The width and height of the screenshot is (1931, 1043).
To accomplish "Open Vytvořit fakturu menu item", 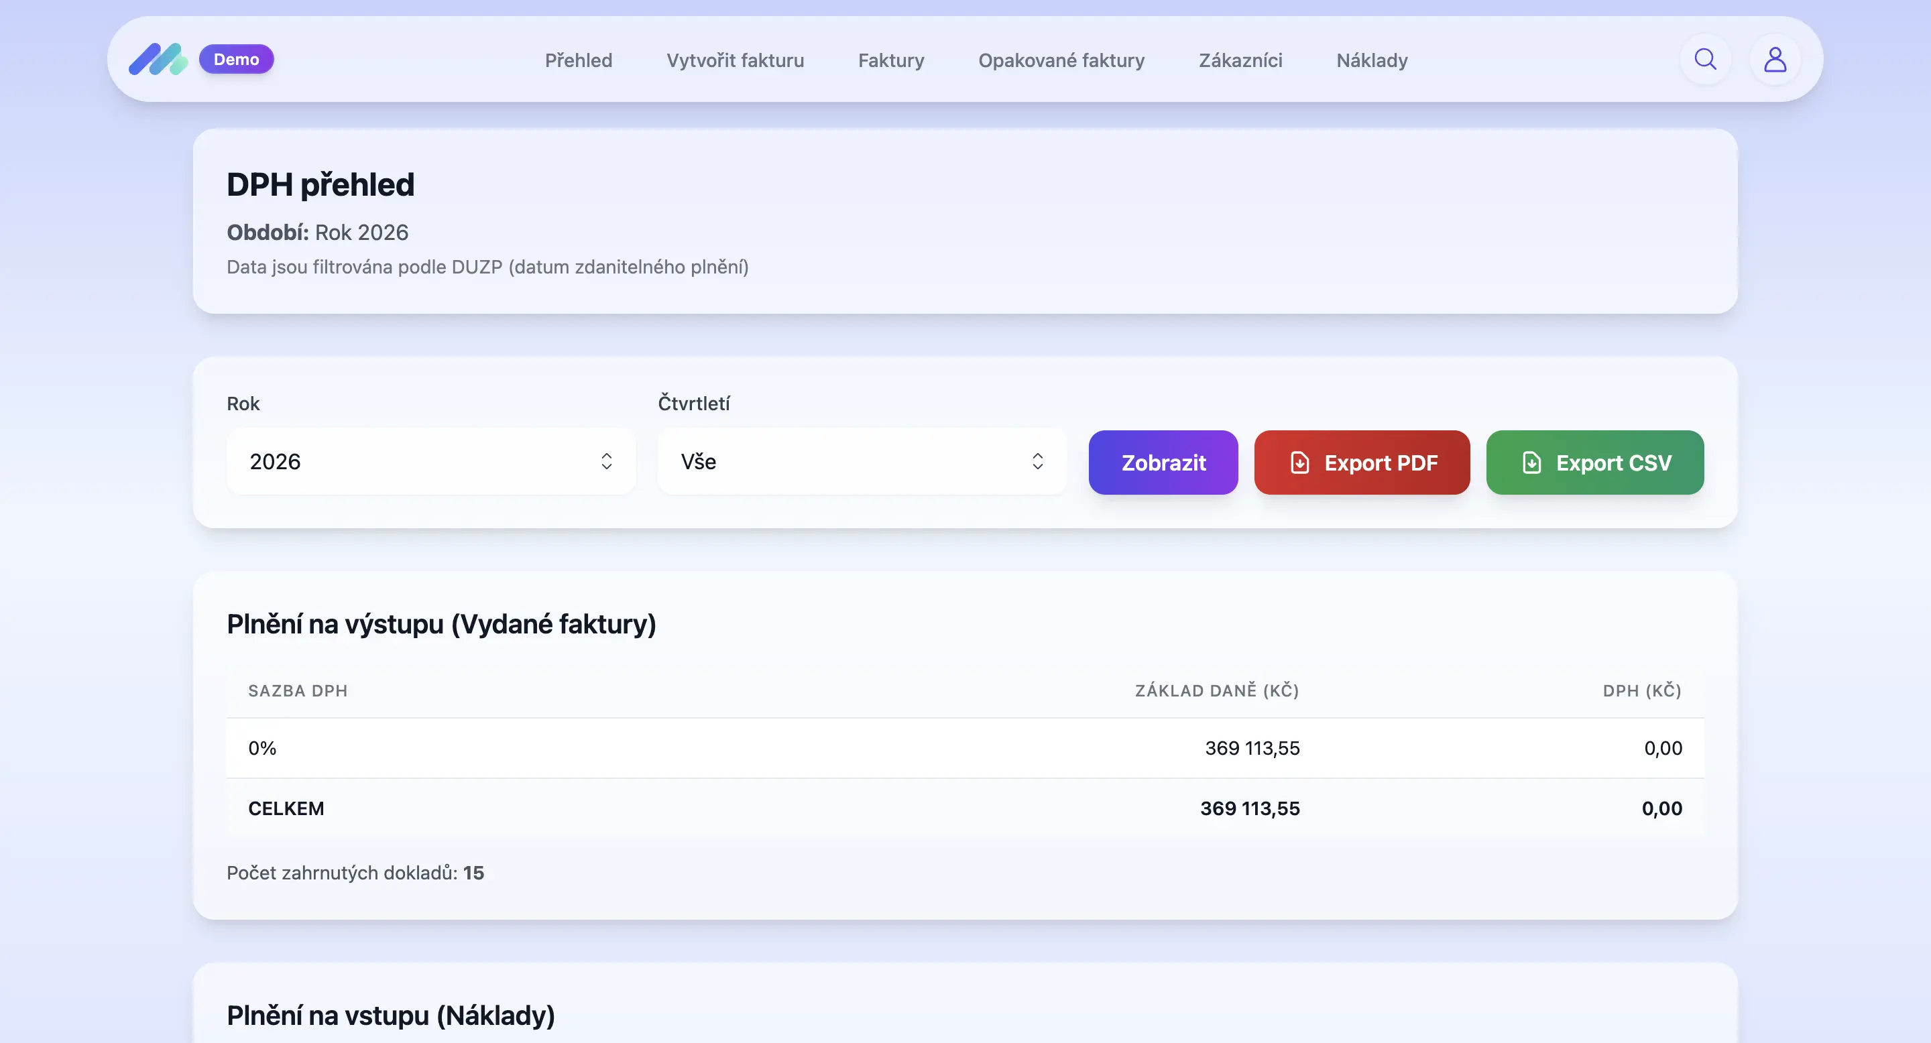I will [x=735, y=60].
